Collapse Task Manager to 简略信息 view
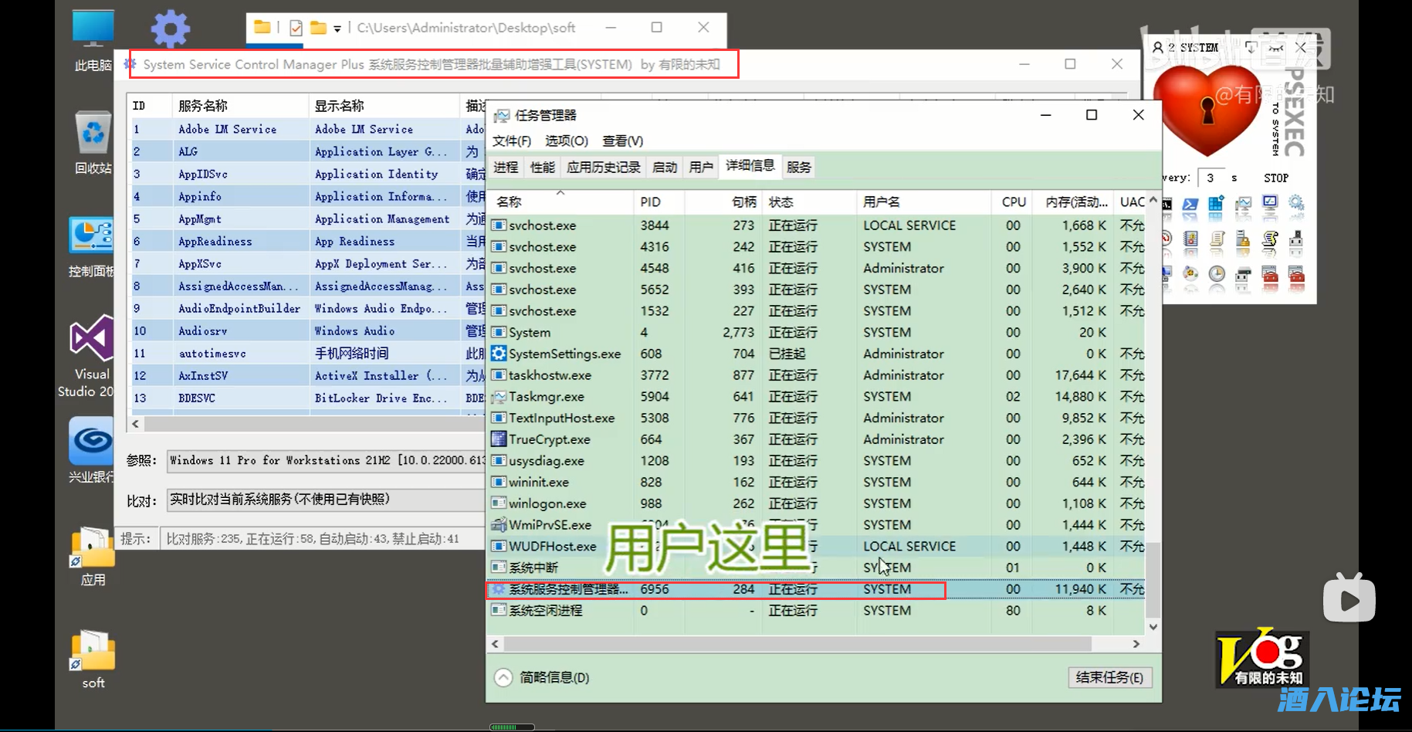1412x732 pixels. point(543,677)
